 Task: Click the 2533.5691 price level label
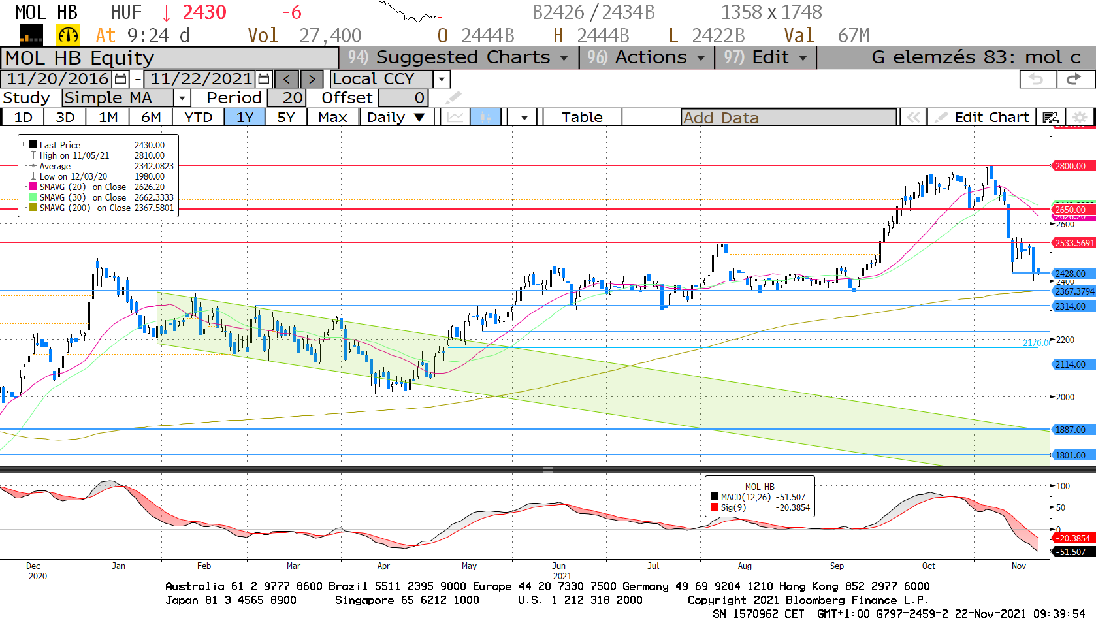[1074, 243]
